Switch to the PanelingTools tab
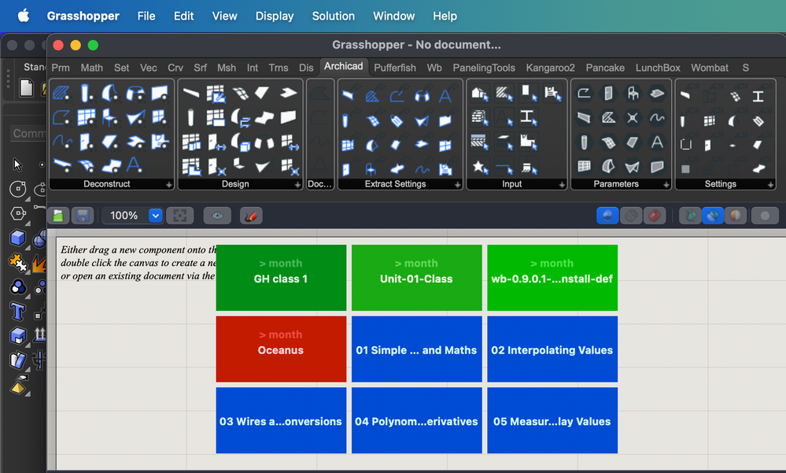 click(484, 68)
